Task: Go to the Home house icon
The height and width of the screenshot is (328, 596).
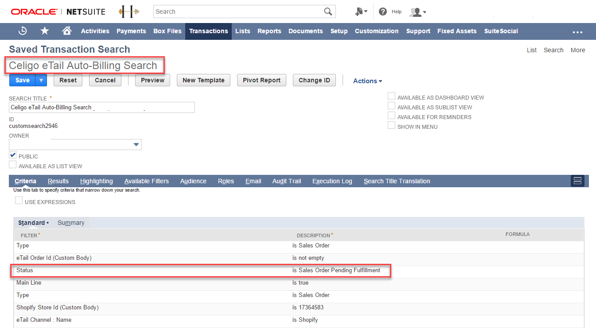Action: [x=67, y=31]
